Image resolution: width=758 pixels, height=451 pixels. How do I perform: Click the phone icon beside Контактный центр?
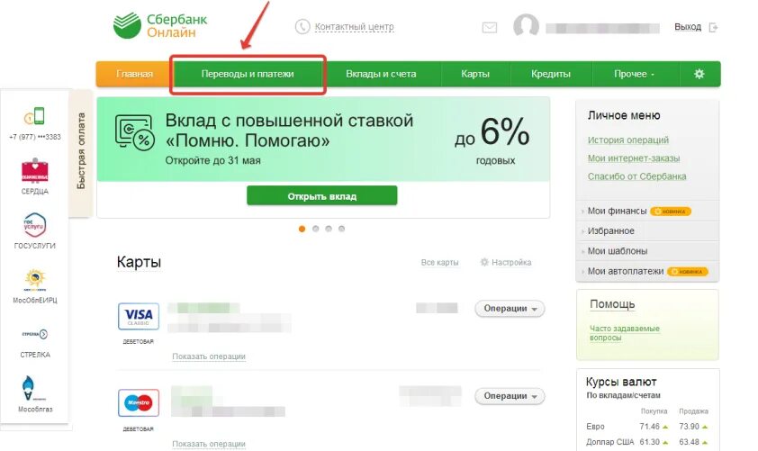coord(302,27)
